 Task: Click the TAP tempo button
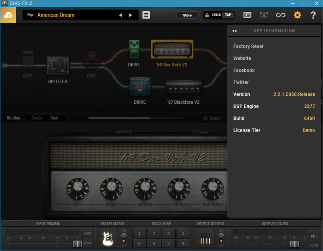tap(228, 15)
